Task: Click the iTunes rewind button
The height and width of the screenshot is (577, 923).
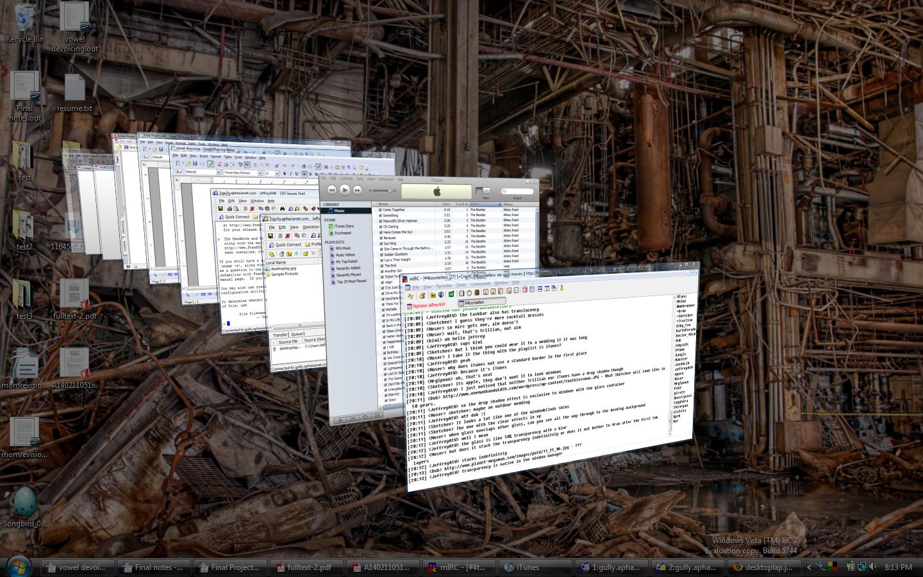Action: (331, 190)
